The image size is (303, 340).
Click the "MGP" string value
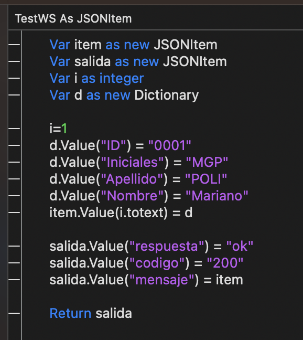tap(207, 162)
